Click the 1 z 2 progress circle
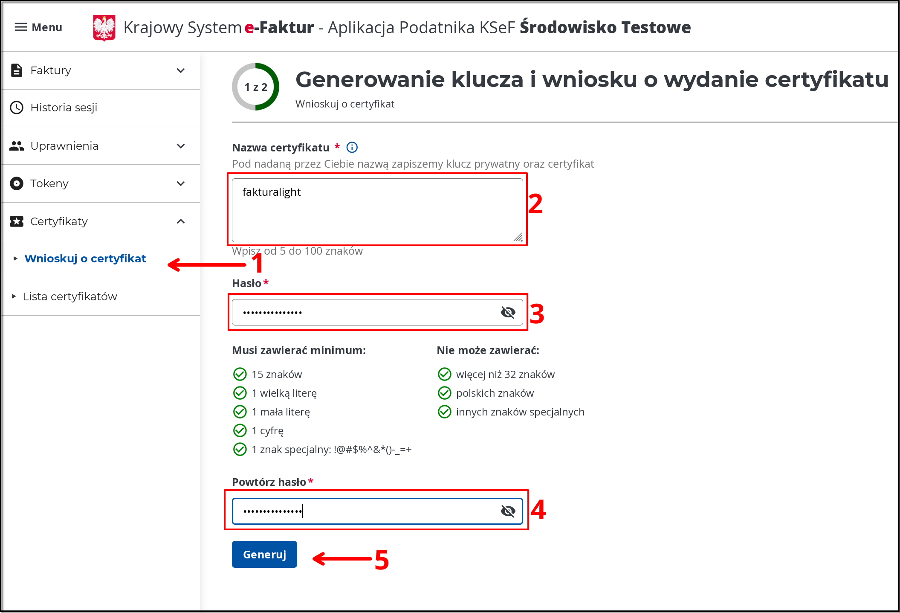Screen dimensions: 900x613 coord(255,87)
